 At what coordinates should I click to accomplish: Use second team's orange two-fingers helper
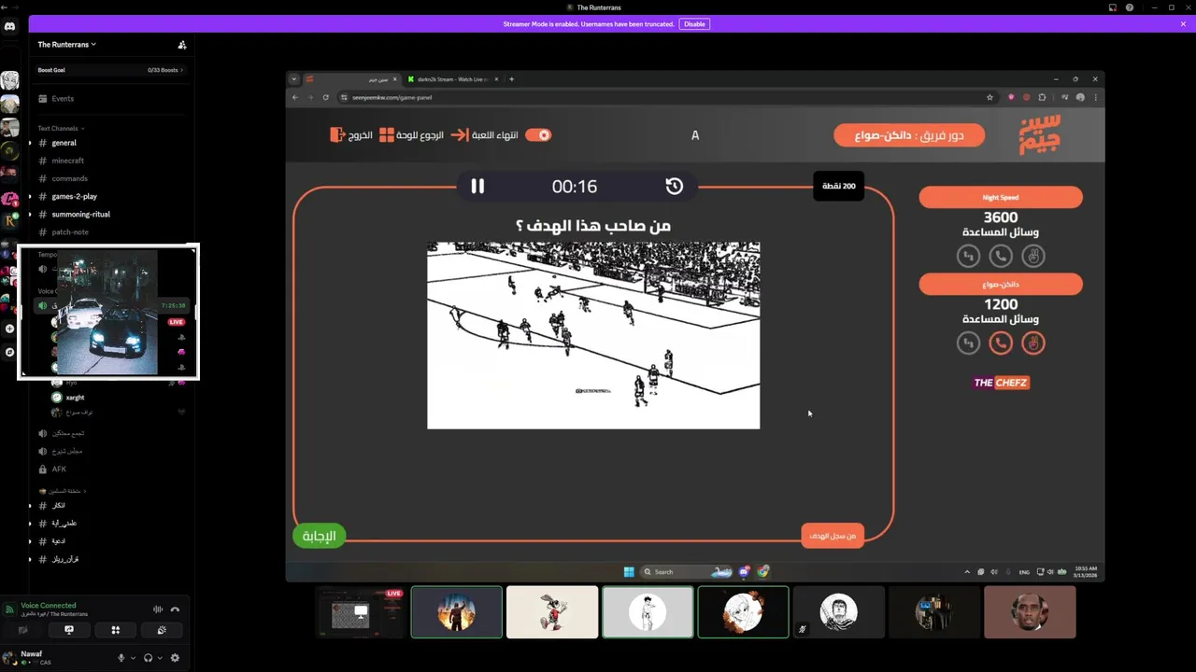click(1032, 343)
